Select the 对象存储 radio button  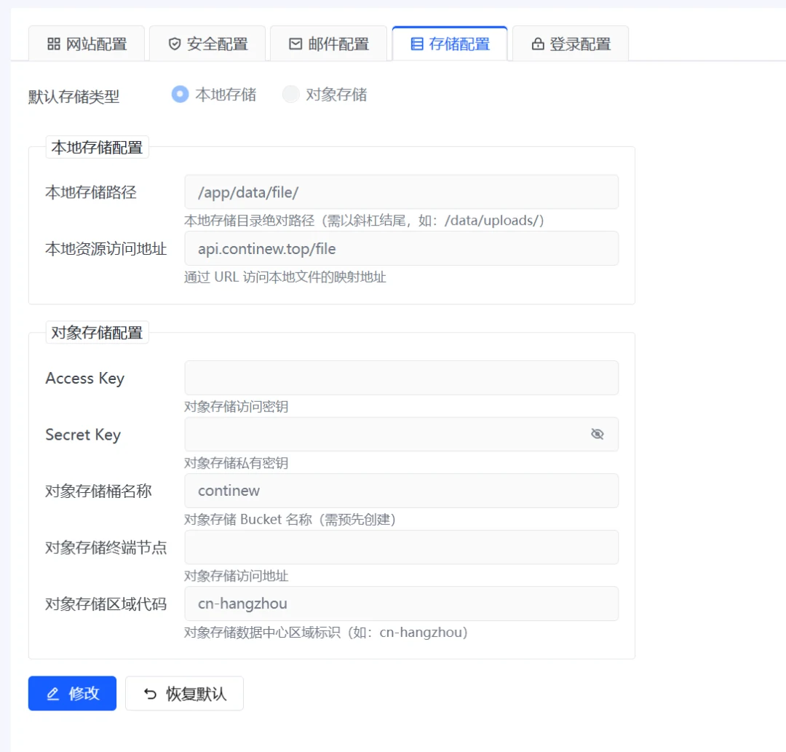click(290, 94)
